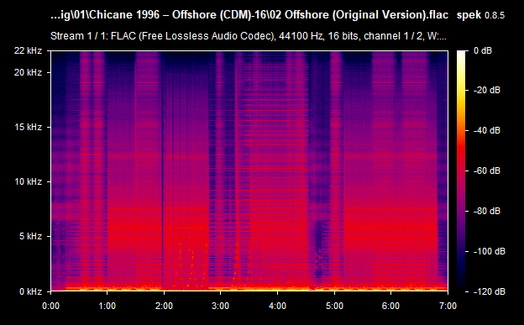Viewport: 524px width, 325px height.
Task: Click the version number '0.8.5'
Action: pyautogui.click(x=495, y=15)
